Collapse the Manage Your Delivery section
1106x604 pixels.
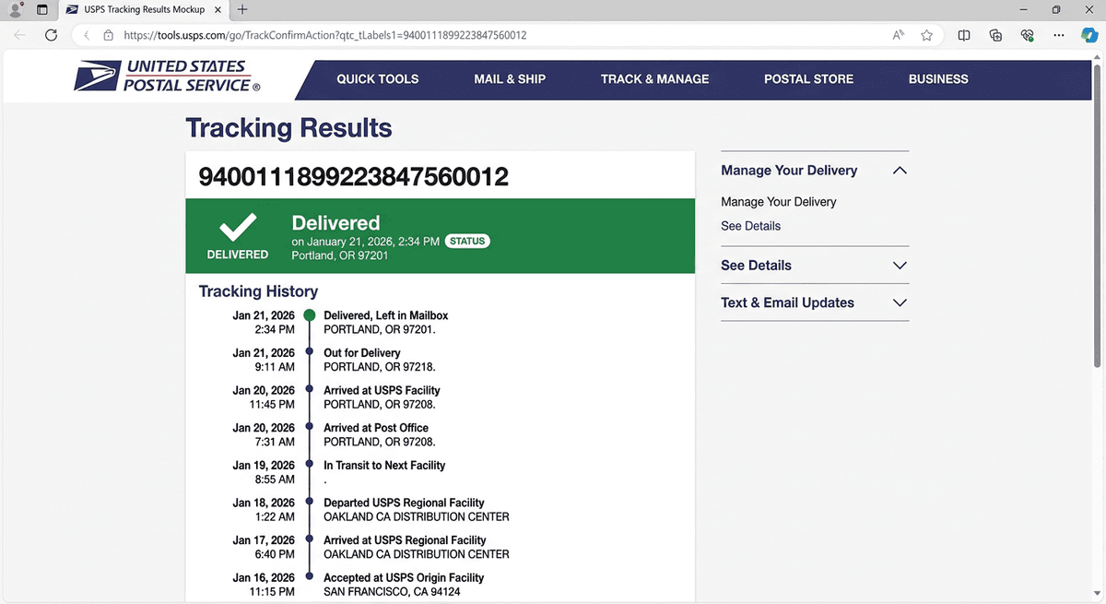coord(900,171)
